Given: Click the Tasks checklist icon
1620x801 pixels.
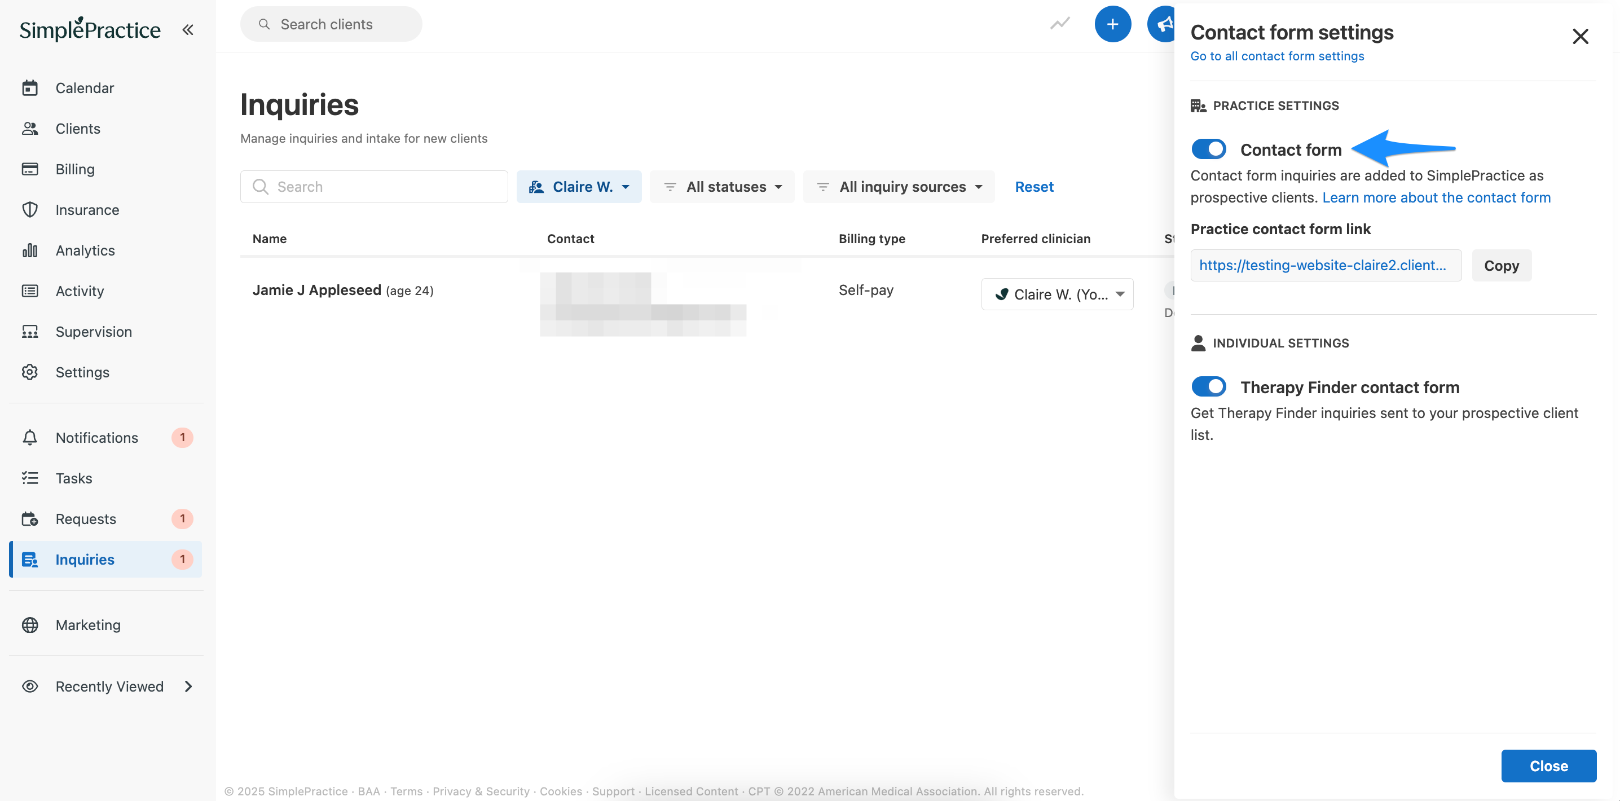Looking at the screenshot, I should 29,478.
